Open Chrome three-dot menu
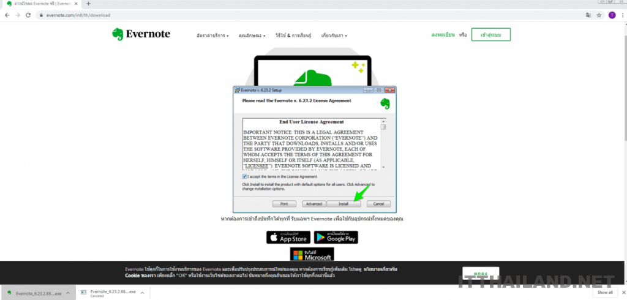Viewport: 627px width, 300px height. click(x=622, y=15)
